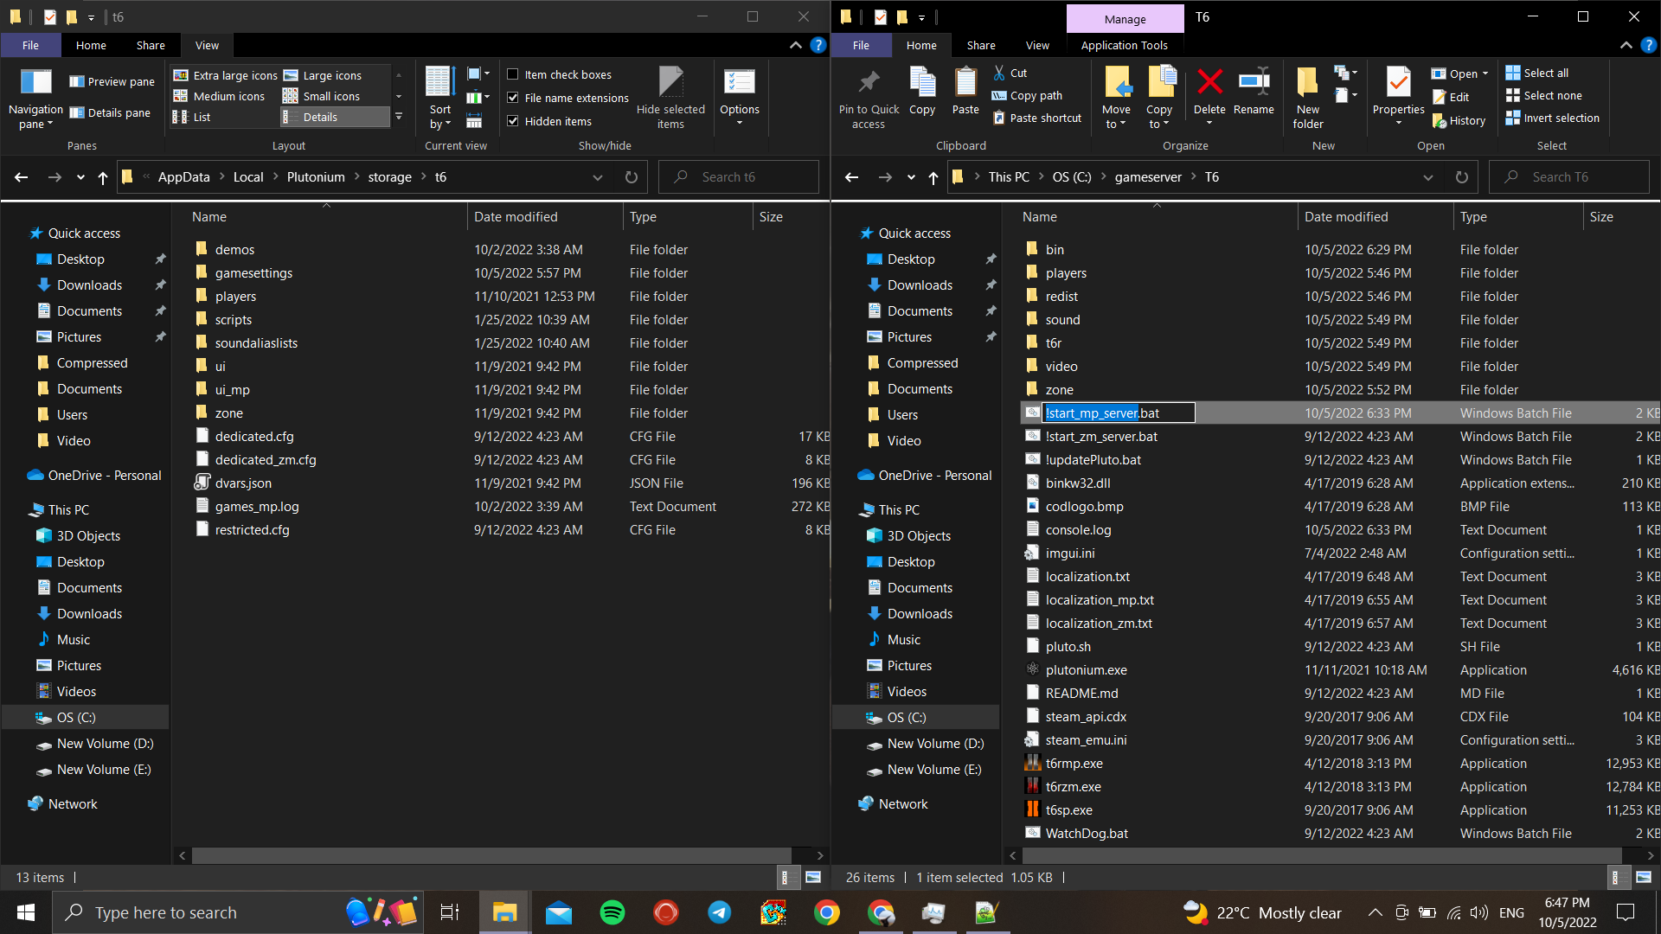Image resolution: width=1661 pixels, height=934 pixels.
Task: Switch to View tab in right window
Action: click(x=1037, y=45)
